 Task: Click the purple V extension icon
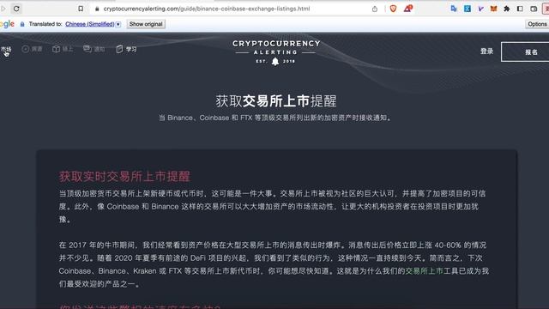pos(480,9)
